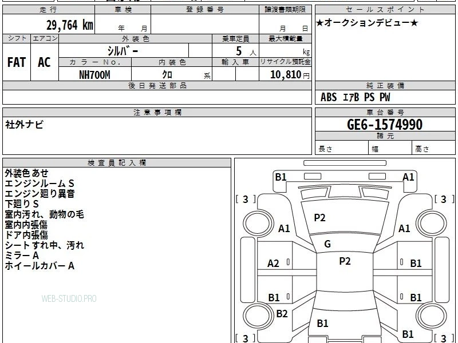Select inspector note ホイールカバー A
Viewport: 458px width, 343px height.
[40, 266]
